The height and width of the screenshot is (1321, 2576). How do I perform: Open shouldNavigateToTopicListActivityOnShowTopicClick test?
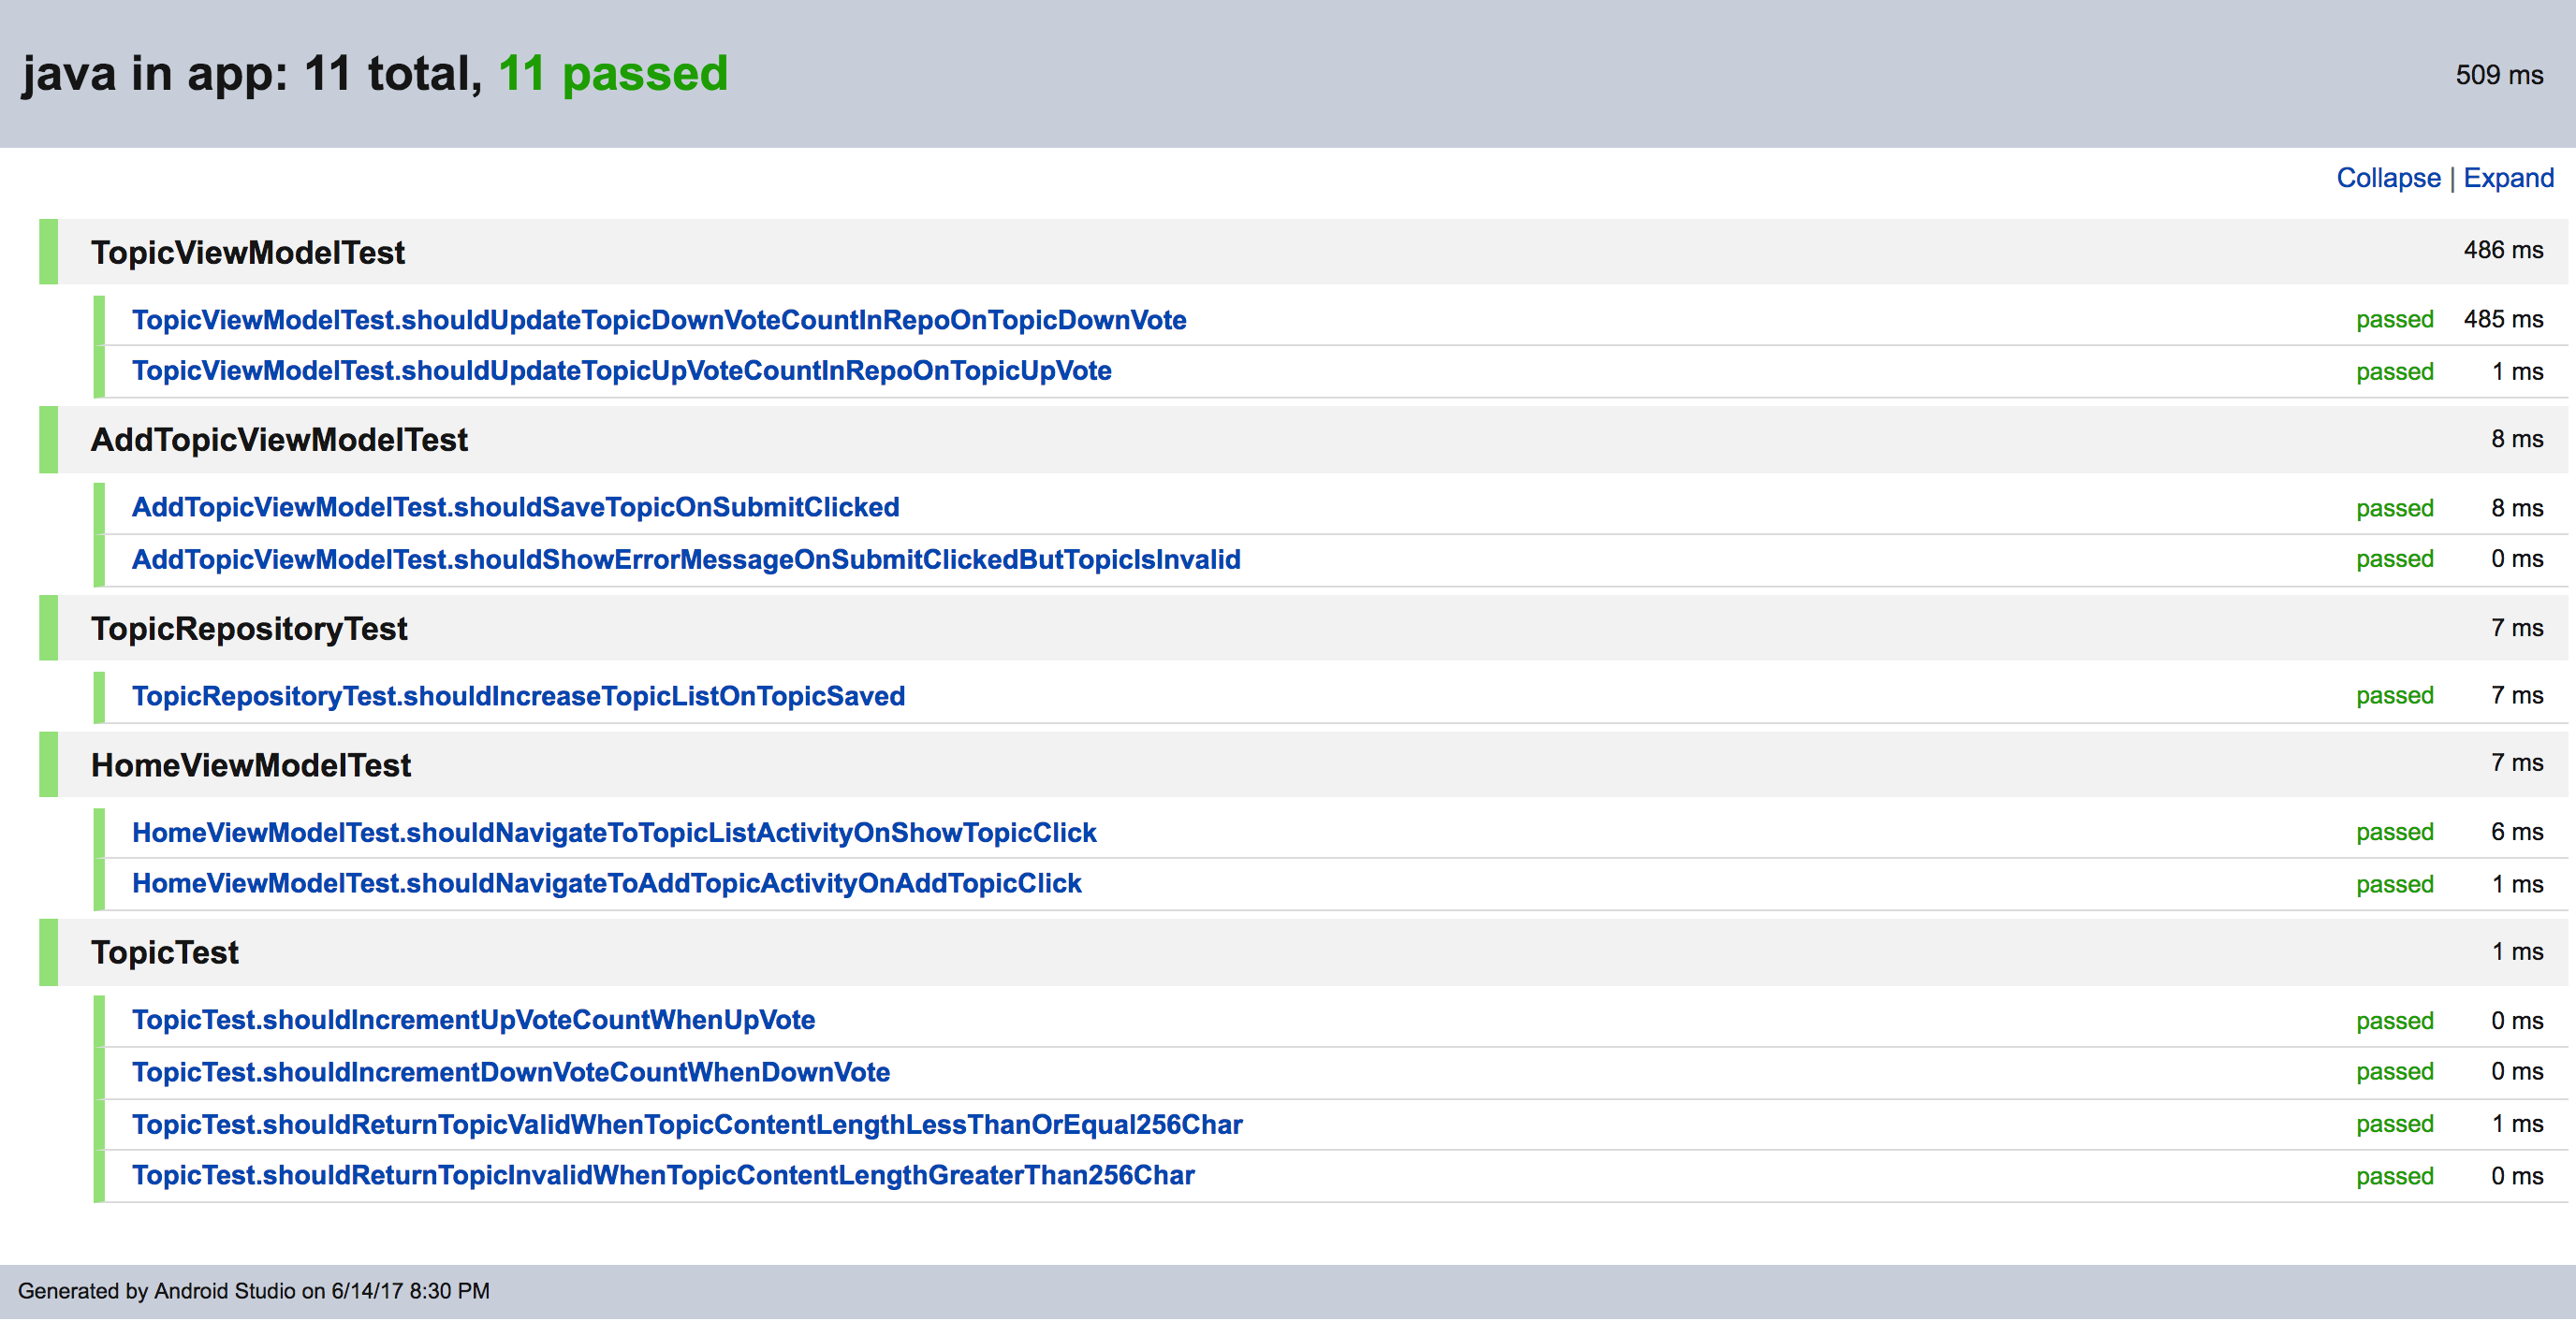[x=614, y=833]
